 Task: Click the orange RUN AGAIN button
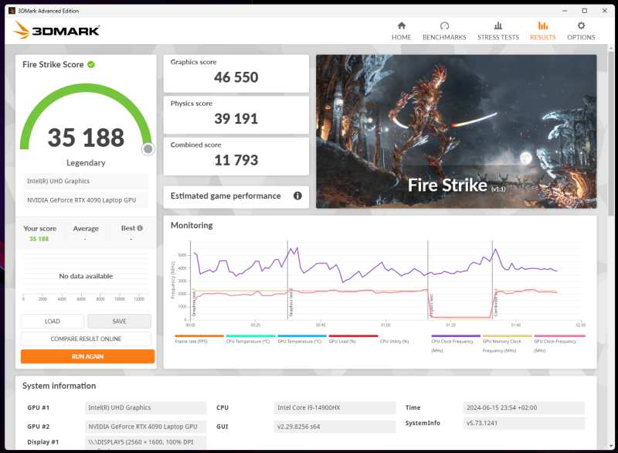coord(87,356)
